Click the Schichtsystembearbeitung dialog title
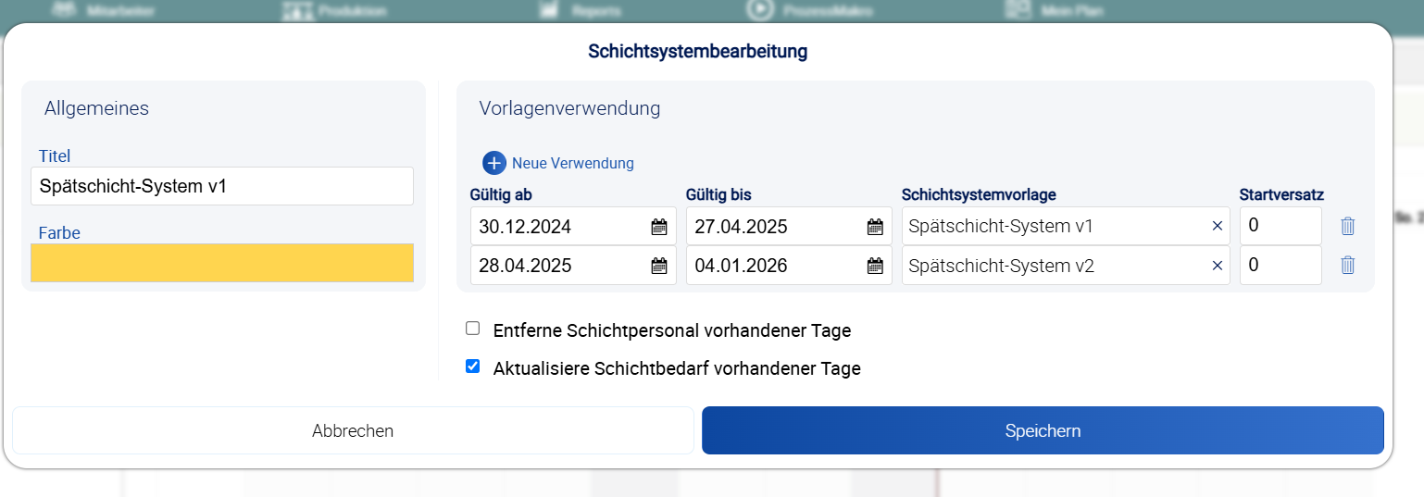 [698, 51]
